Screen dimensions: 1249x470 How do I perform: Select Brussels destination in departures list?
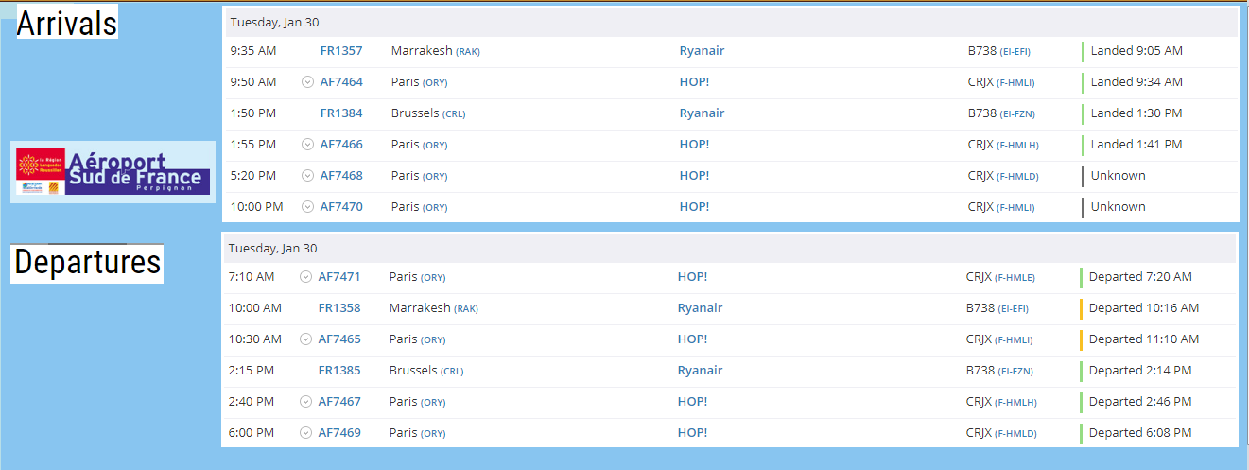click(x=426, y=371)
